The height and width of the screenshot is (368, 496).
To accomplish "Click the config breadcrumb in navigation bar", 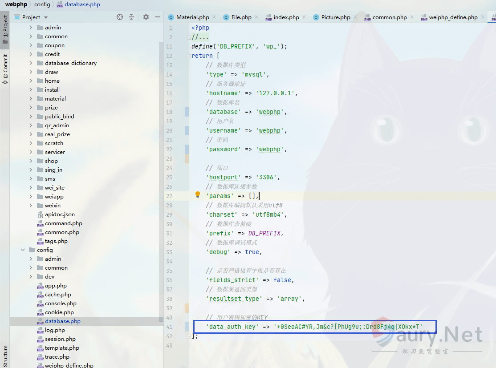I will coord(42,4).
